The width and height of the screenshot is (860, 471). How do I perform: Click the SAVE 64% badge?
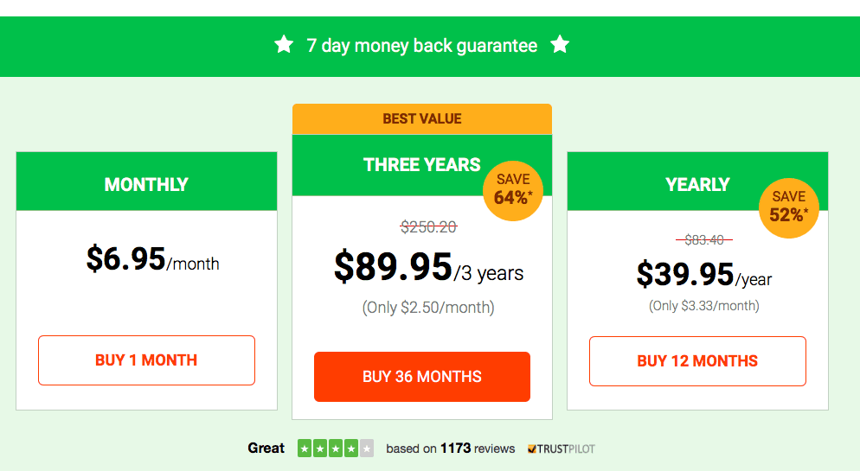click(x=513, y=191)
